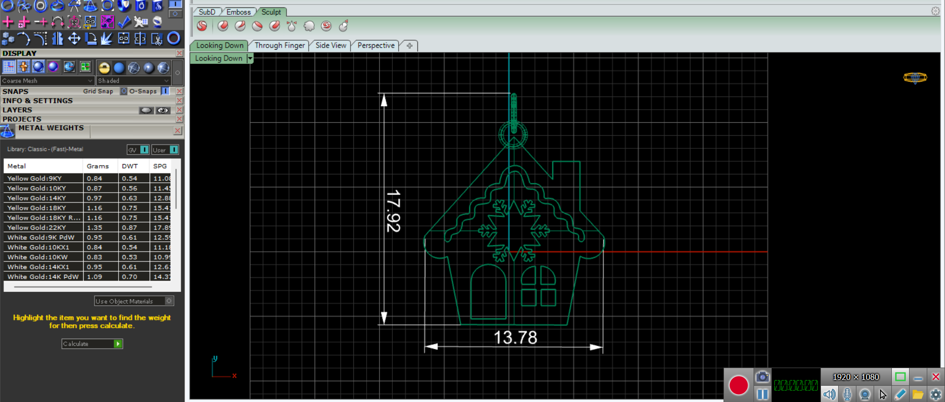Click the Metal Weights scale icon

click(7, 131)
